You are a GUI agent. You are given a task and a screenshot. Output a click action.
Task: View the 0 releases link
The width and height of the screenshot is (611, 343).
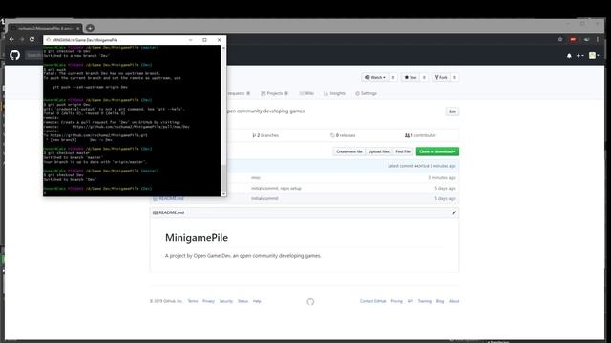pos(343,135)
